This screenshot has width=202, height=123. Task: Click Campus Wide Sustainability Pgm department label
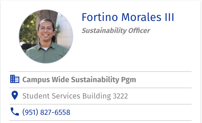tap(79, 80)
